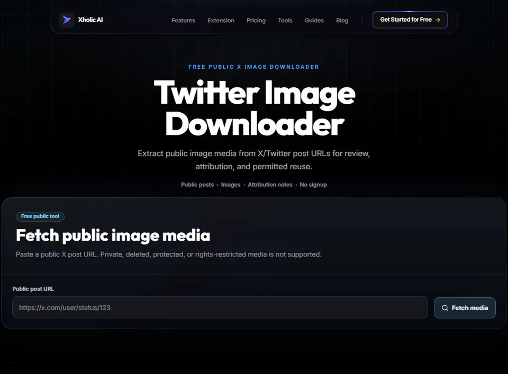Go to the Extension page

click(221, 21)
